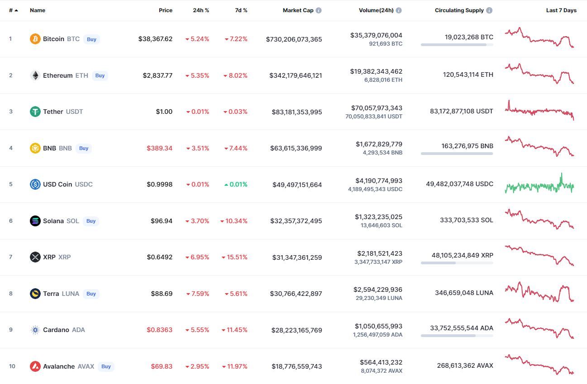Viewport: 587px width, 384px height.
Task: Sort by Volume(24h) column header
Action: (376, 10)
